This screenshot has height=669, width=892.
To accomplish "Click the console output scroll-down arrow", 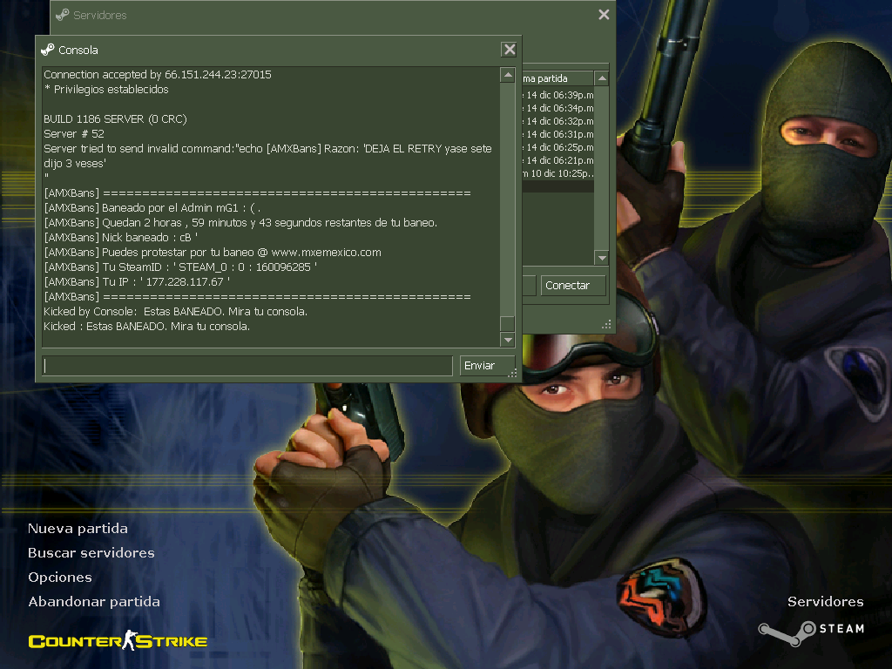I will pyautogui.click(x=508, y=340).
